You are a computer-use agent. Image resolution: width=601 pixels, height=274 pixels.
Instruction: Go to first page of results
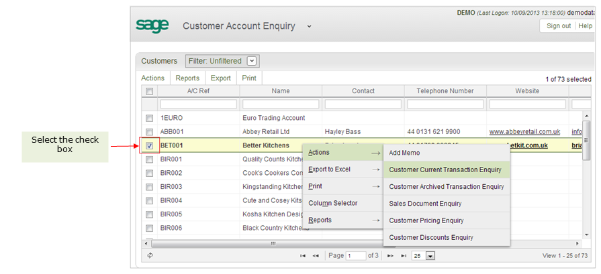tap(302, 256)
